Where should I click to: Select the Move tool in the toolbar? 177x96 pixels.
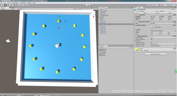pyautogui.click(x=5, y=5)
